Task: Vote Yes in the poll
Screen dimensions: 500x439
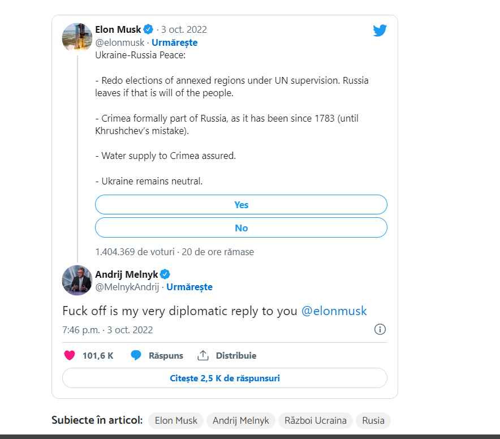Action: (241, 205)
